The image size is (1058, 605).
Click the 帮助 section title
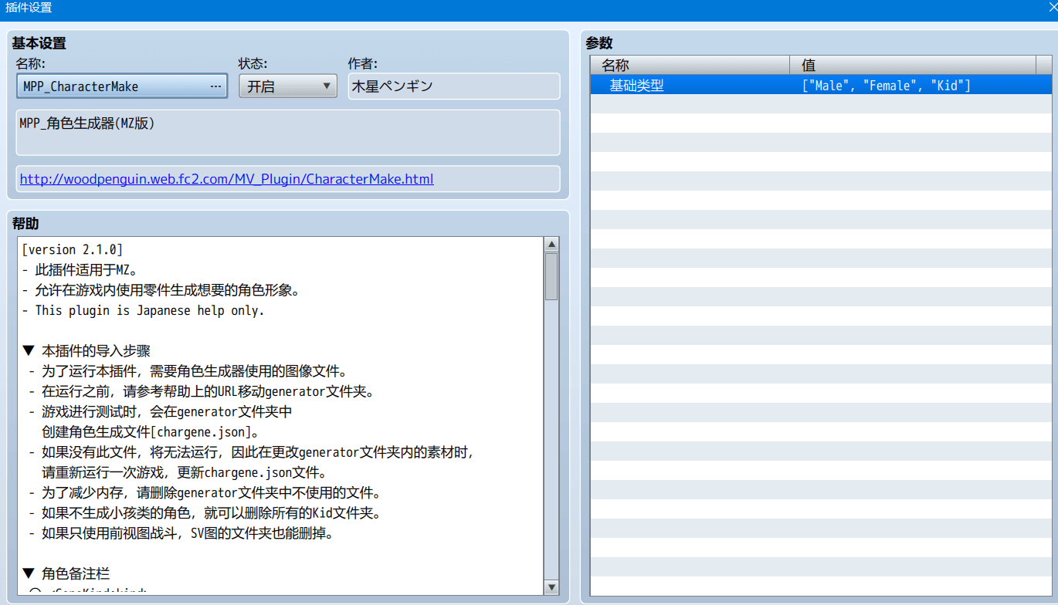click(x=25, y=224)
